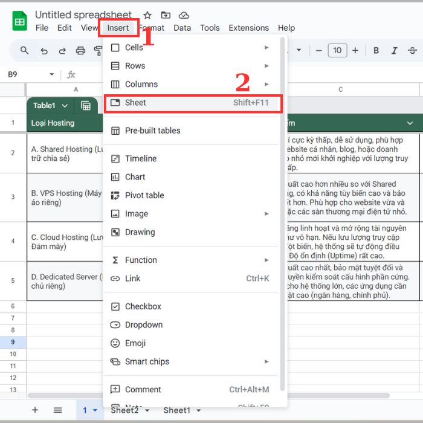The width and height of the screenshot is (423, 423).
Task: Open Google Sheets home logo
Action: [x=20, y=21]
